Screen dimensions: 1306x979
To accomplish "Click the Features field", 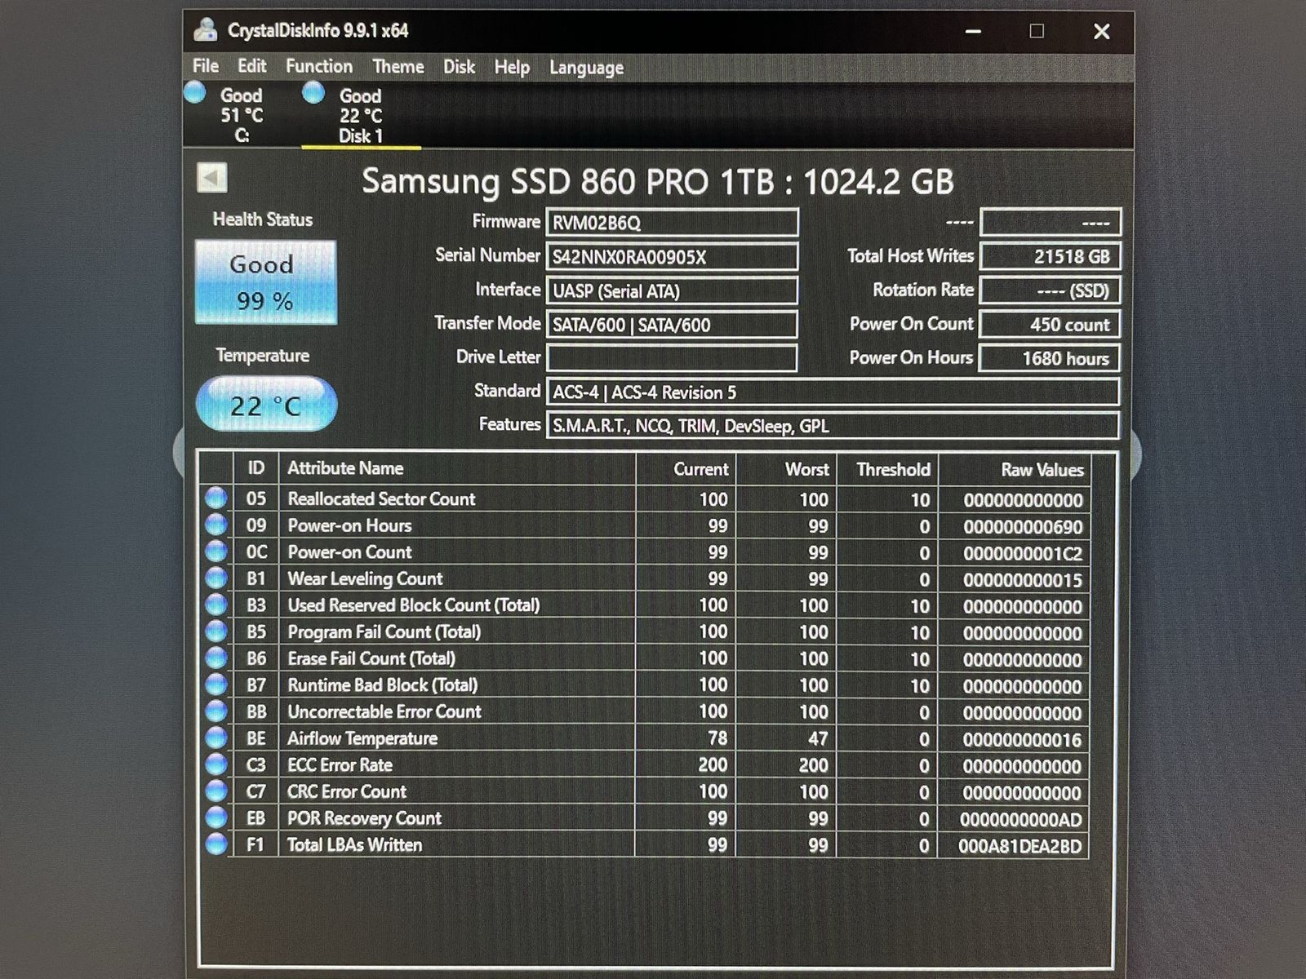I will tap(833, 425).
